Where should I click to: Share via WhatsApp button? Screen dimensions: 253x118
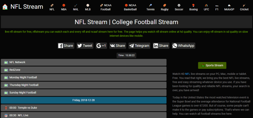point(183,46)
